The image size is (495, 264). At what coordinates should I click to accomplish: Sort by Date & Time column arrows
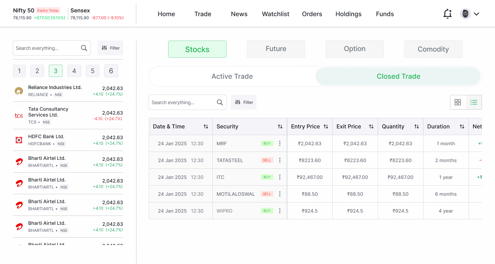206,126
